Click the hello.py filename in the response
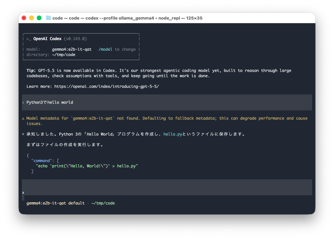The image size is (334, 239). (x=173, y=134)
